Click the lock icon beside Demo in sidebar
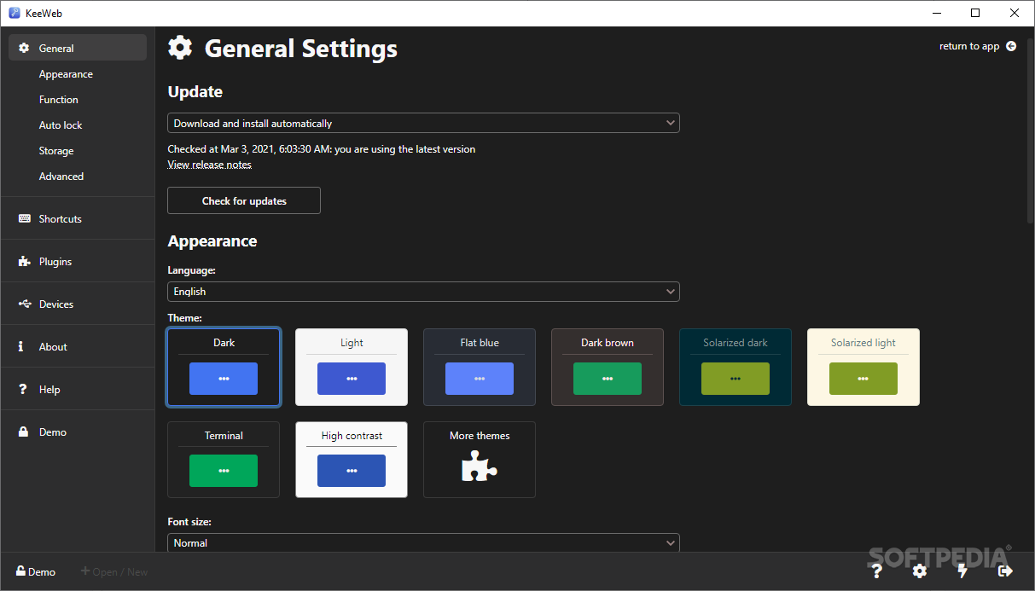Viewport: 1035px width, 591px height. (x=24, y=432)
